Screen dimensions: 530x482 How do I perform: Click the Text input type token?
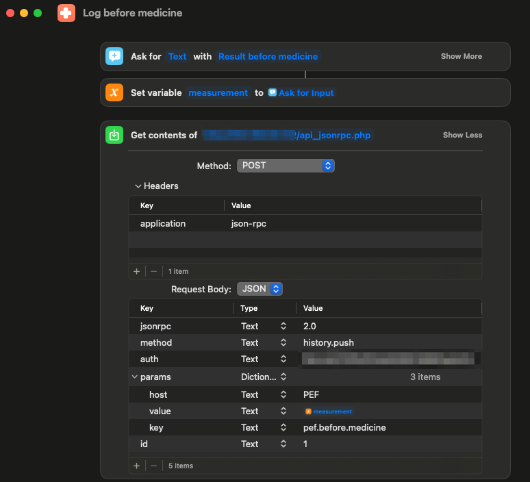[x=177, y=56]
